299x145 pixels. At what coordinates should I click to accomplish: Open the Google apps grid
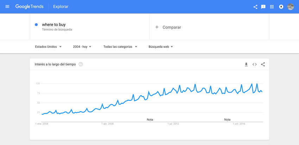[272, 7]
